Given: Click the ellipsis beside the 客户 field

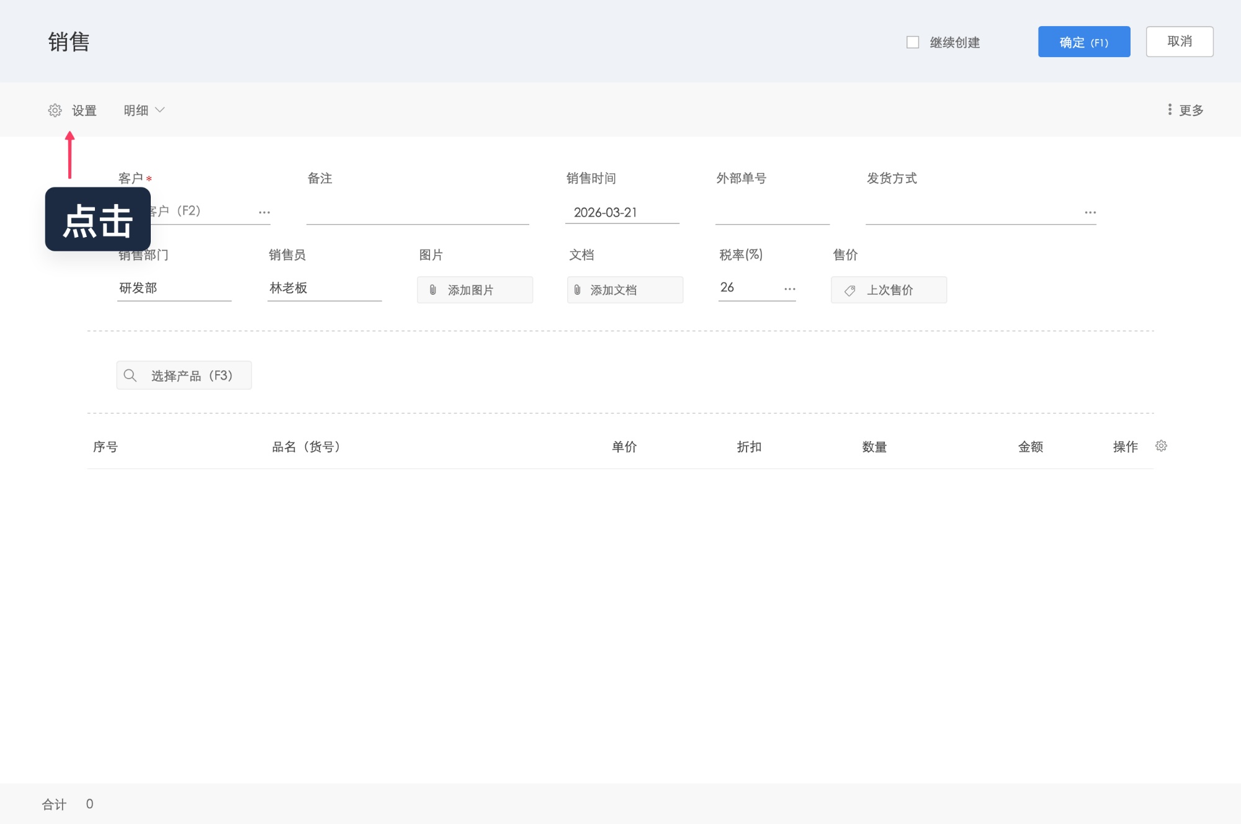Looking at the screenshot, I should 265,212.
